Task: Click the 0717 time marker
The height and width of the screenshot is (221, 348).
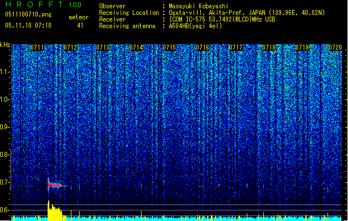Action: coord(236,48)
